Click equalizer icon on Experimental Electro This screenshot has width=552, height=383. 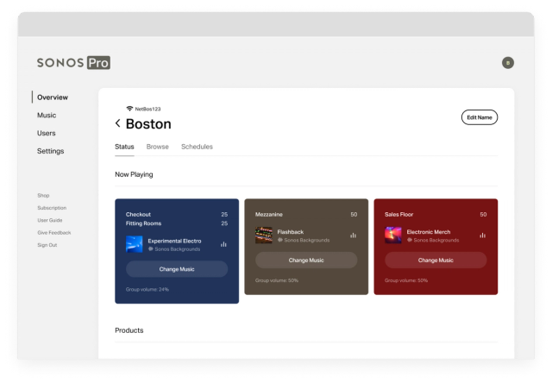(223, 244)
